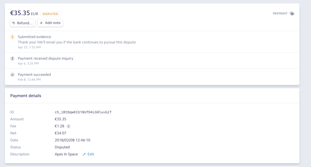Click the €35.35 EUR amount header
The image size is (311, 167).
tap(24, 13)
